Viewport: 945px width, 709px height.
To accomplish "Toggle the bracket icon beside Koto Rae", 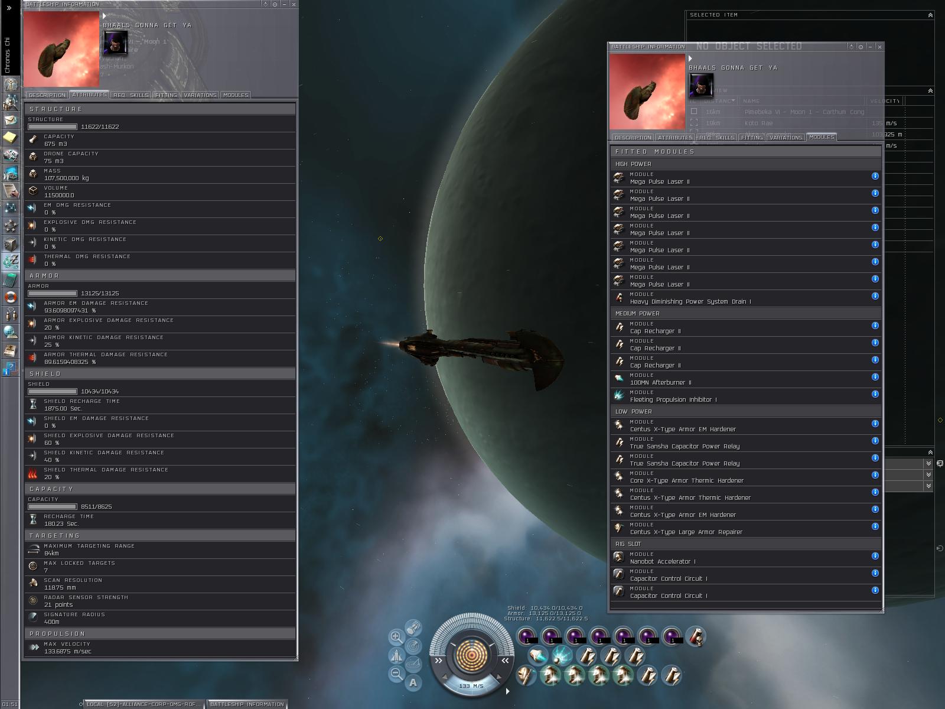I will point(694,123).
